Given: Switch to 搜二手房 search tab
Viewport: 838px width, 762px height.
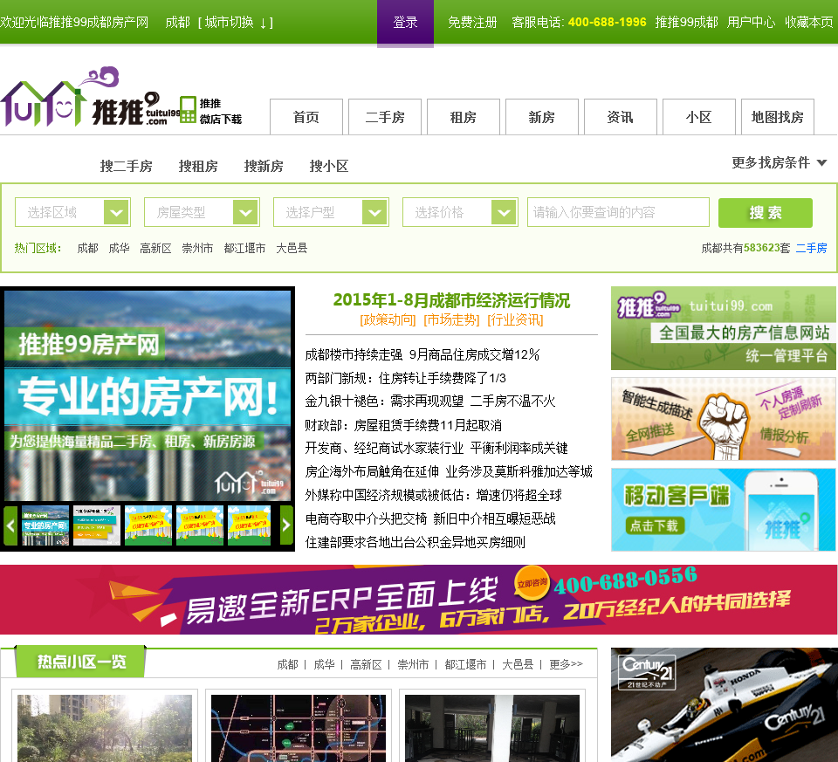Looking at the screenshot, I should [126, 166].
